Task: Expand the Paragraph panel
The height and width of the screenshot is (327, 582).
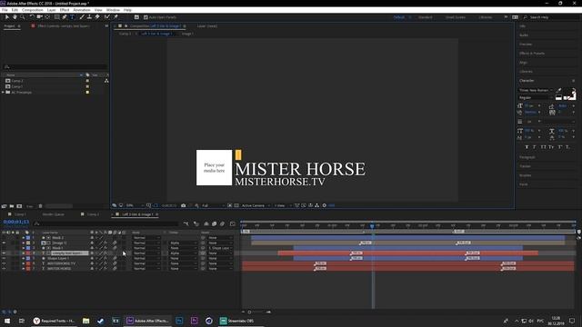Action: pyautogui.click(x=527, y=157)
